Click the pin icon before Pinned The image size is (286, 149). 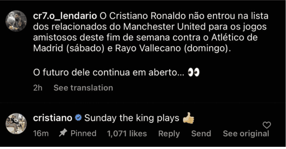[x=62, y=133]
